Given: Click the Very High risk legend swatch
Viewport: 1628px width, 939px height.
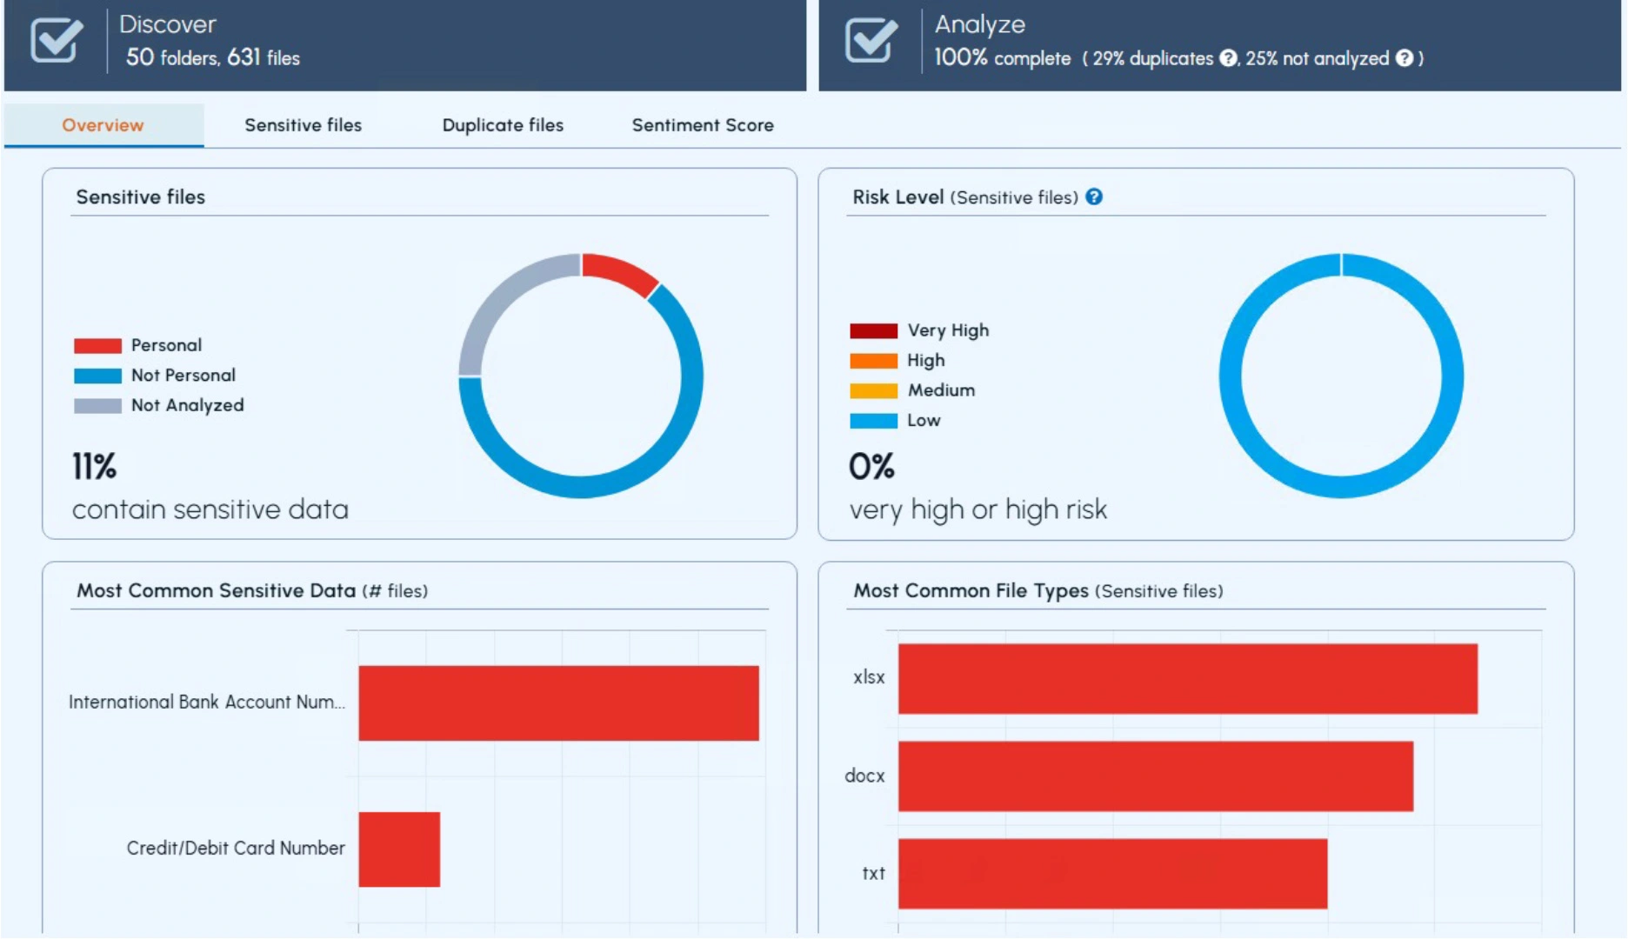Looking at the screenshot, I should click(873, 331).
